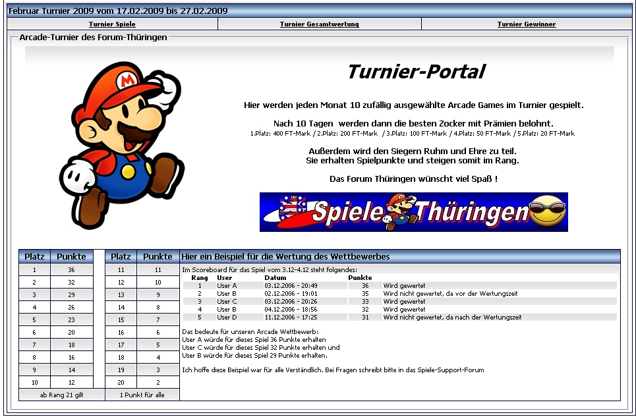Click date 02.12.2006 - 19:01
This screenshot has width=636, height=417.
(x=291, y=294)
